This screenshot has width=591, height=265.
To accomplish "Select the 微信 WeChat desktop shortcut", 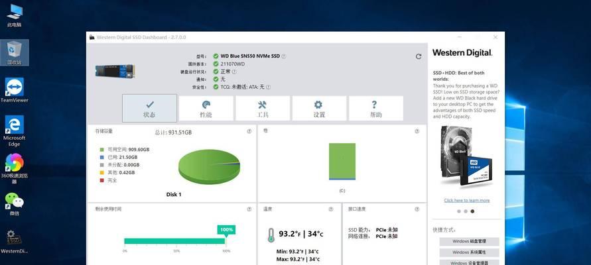I will click(x=15, y=204).
